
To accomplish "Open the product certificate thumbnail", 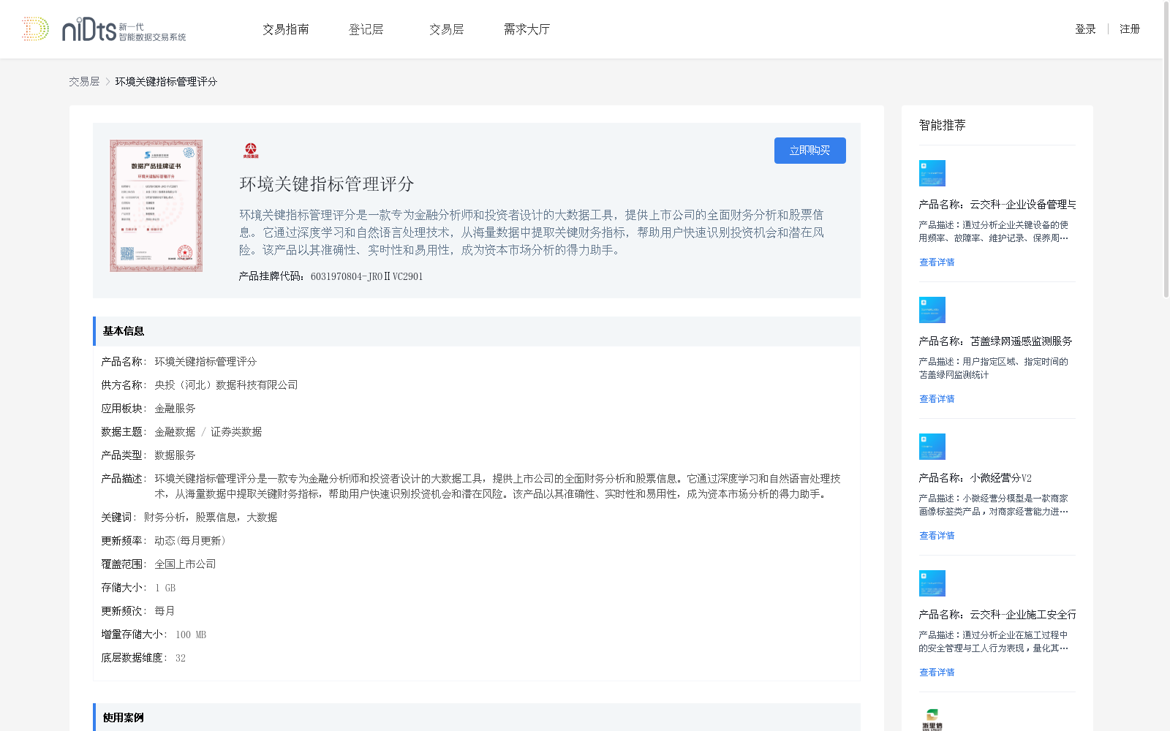I will tap(156, 206).
